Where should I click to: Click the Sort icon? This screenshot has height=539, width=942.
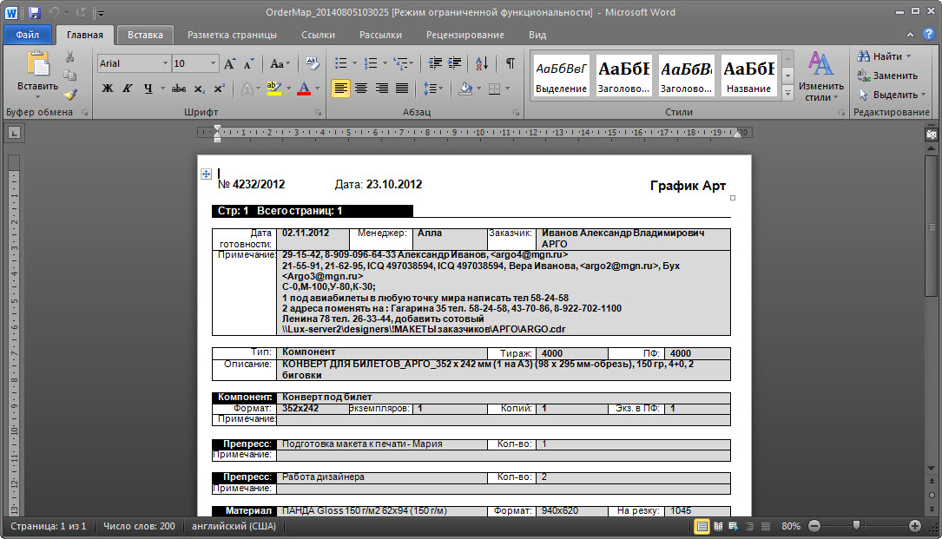tap(481, 63)
